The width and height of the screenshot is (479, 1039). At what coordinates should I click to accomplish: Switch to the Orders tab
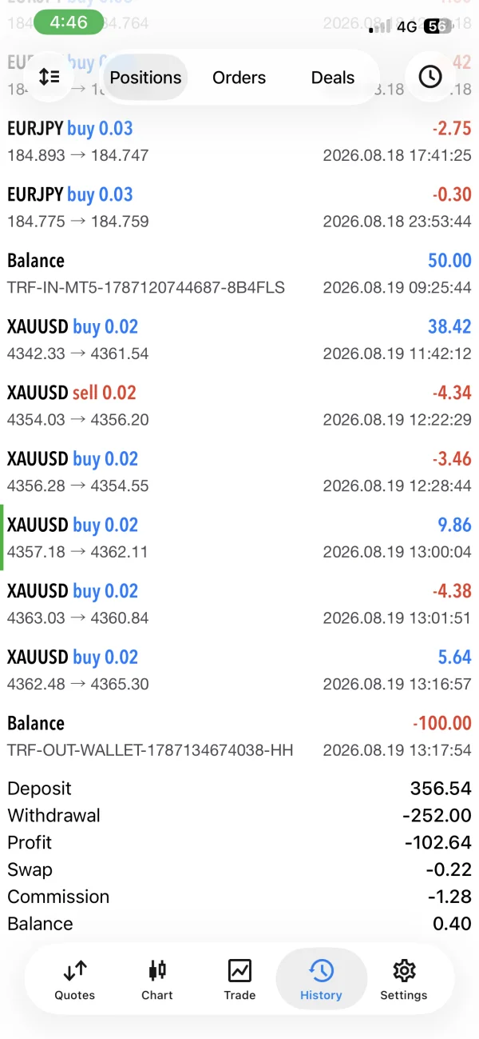coord(239,78)
